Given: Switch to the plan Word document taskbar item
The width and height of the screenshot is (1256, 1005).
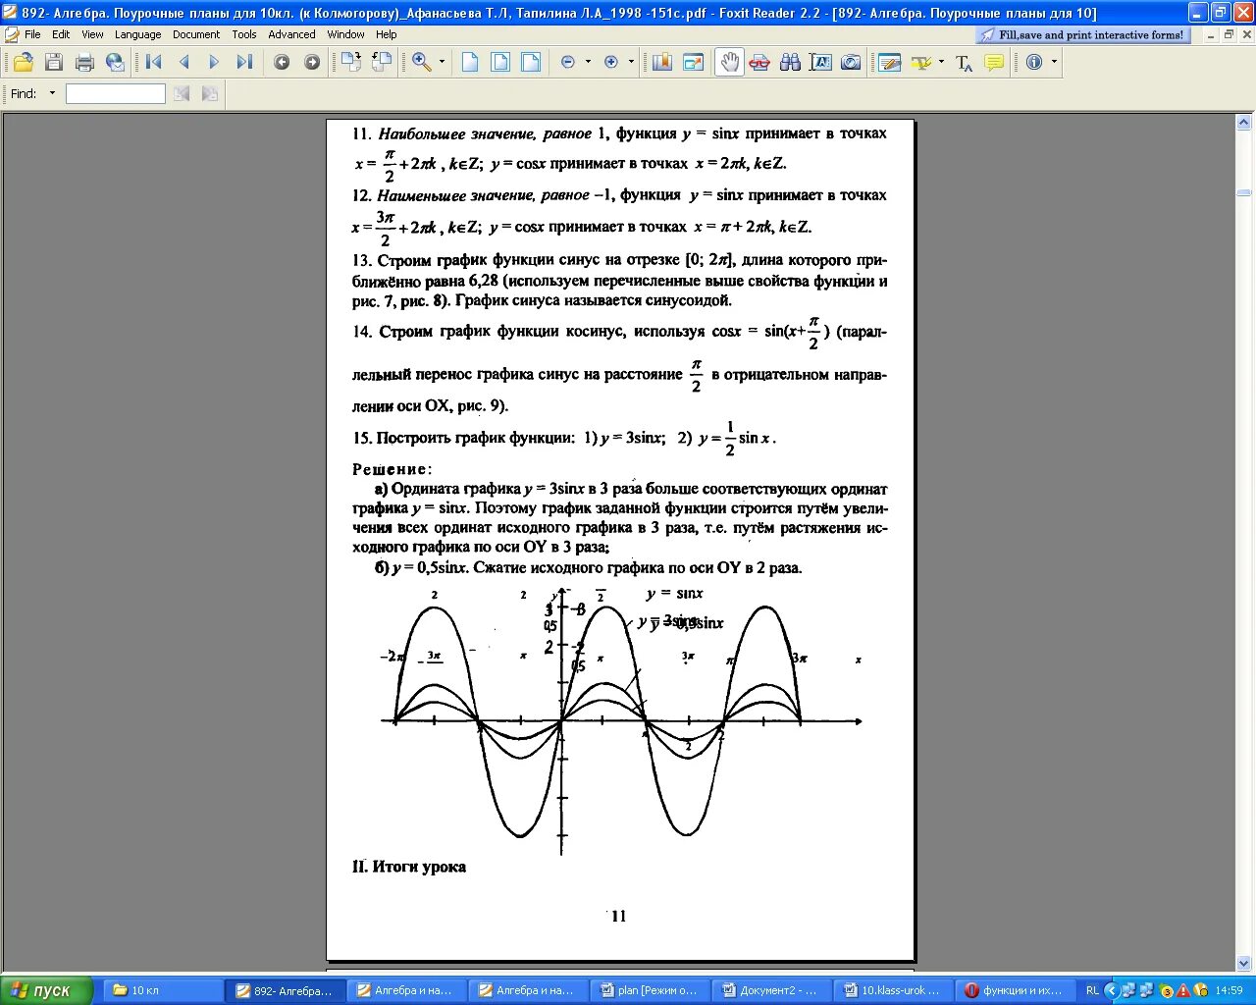Looking at the screenshot, I should point(649,990).
